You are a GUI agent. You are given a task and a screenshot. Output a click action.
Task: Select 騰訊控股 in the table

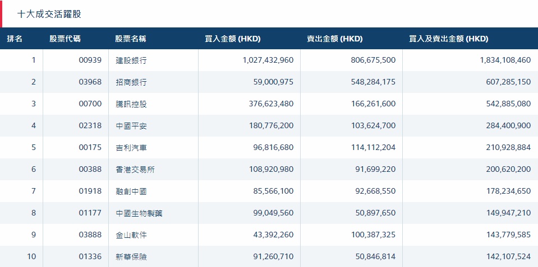click(131, 104)
